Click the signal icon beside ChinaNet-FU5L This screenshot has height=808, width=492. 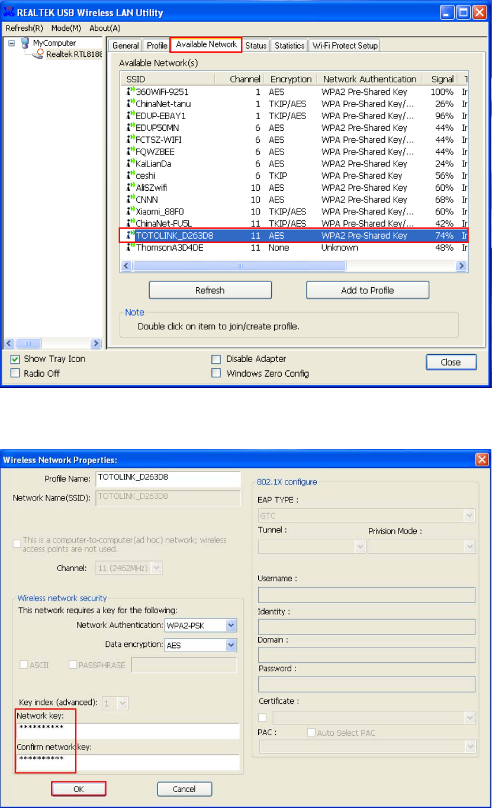pyautogui.click(x=131, y=223)
